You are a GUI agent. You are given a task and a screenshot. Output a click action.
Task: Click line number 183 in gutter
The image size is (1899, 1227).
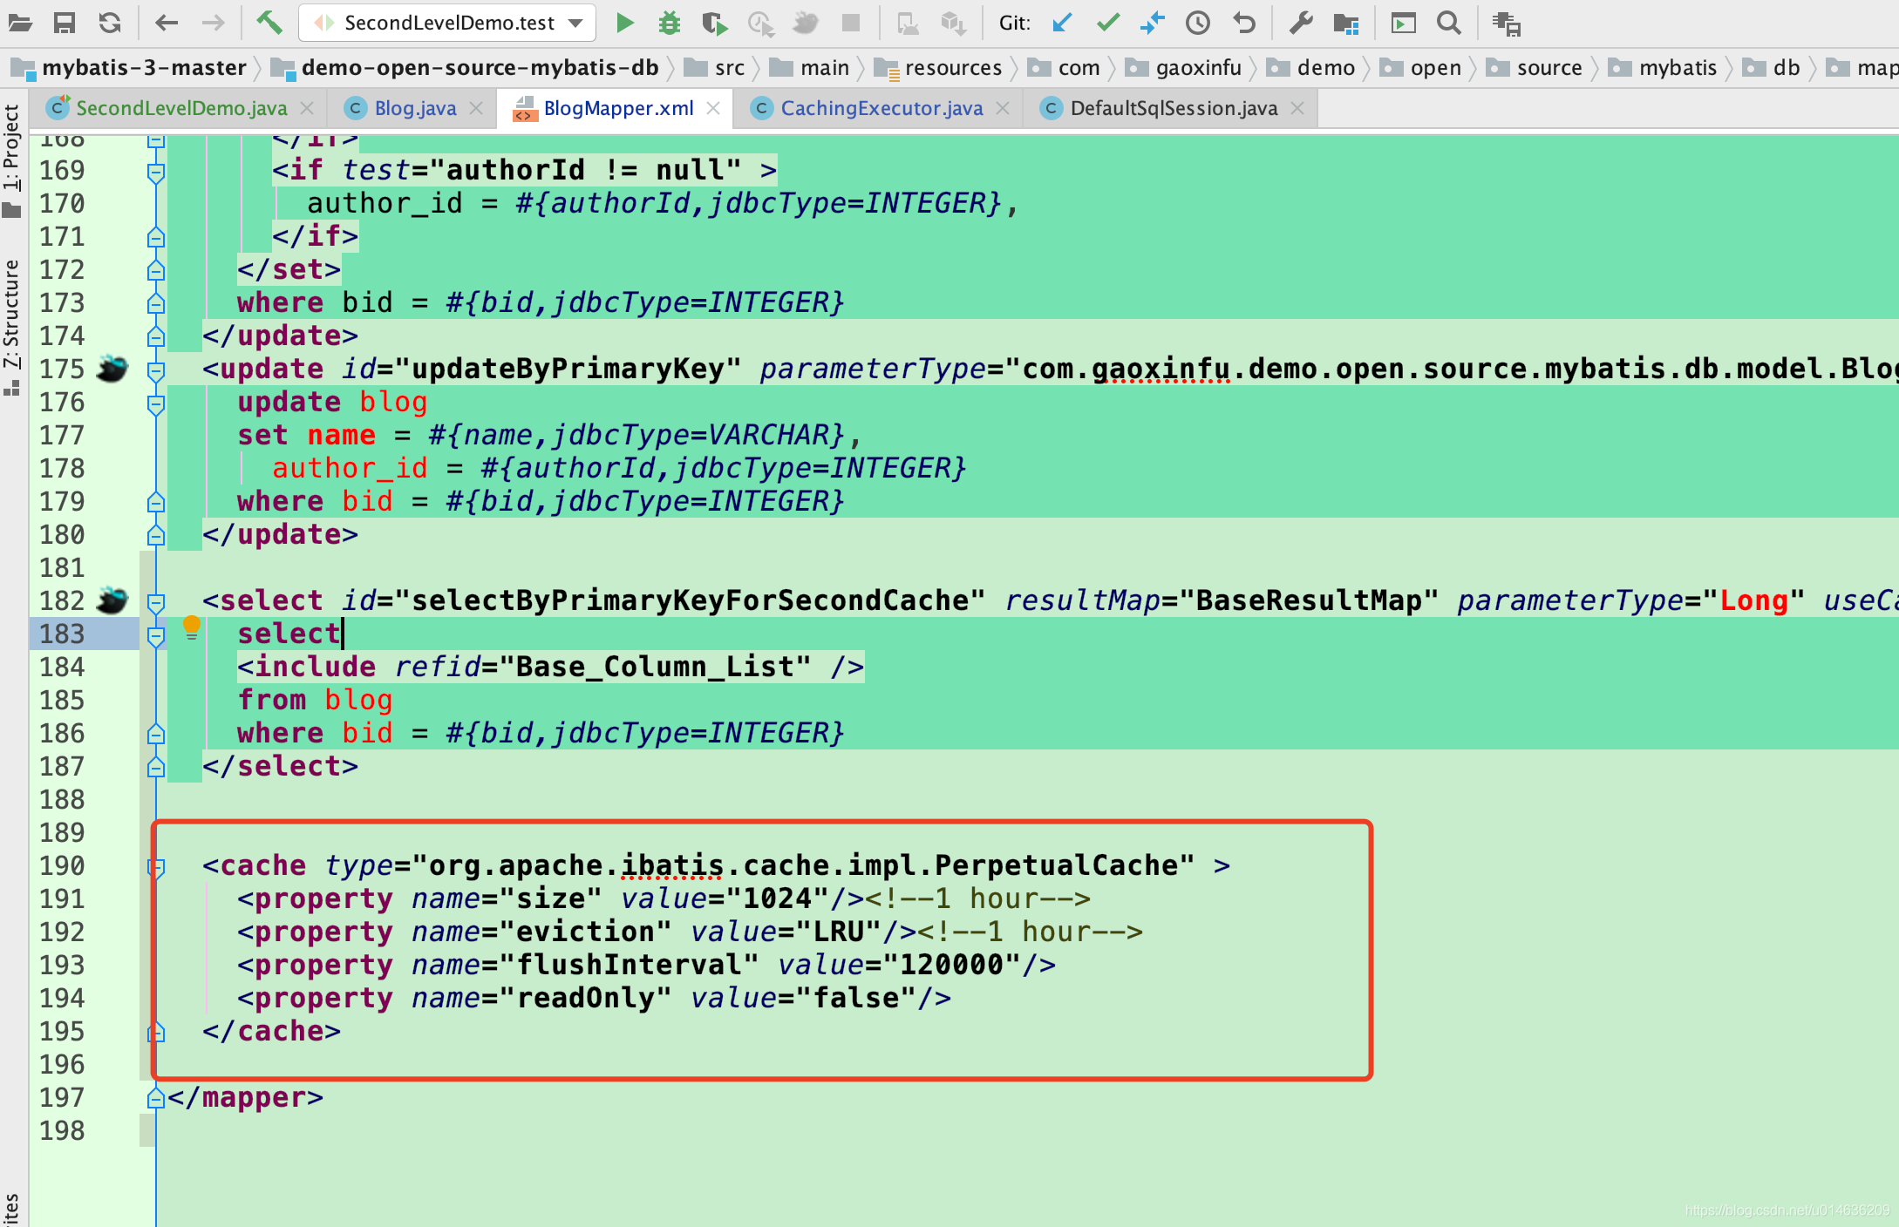(x=62, y=634)
